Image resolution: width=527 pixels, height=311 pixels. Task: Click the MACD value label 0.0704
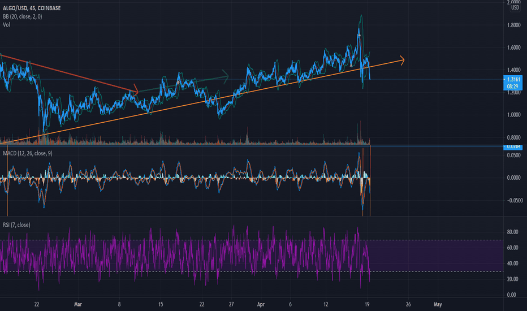[513, 147]
